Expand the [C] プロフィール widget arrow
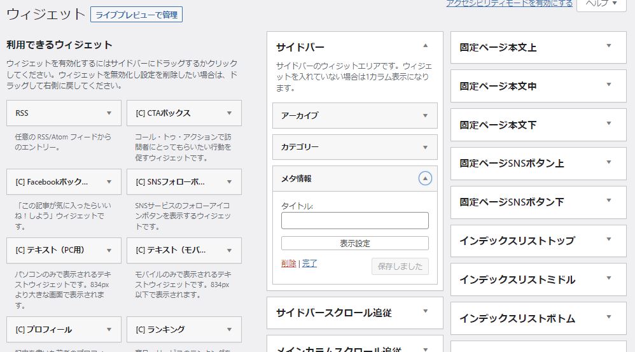The image size is (635, 352). [x=109, y=329]
